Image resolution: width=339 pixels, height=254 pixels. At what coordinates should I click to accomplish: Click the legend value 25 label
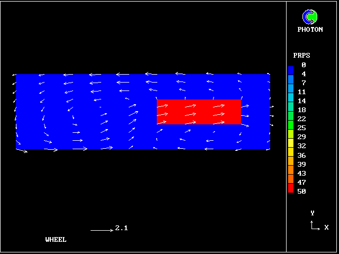coord(301,128)
